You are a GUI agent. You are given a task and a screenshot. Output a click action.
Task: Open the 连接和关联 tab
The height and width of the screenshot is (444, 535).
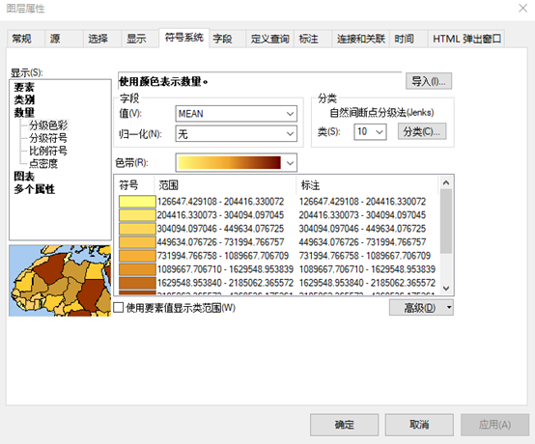(x=360, y=39)
